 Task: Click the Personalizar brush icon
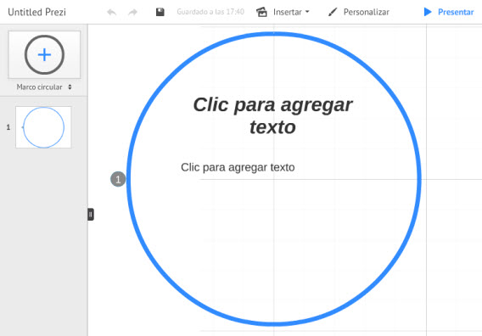pos(333,12)
